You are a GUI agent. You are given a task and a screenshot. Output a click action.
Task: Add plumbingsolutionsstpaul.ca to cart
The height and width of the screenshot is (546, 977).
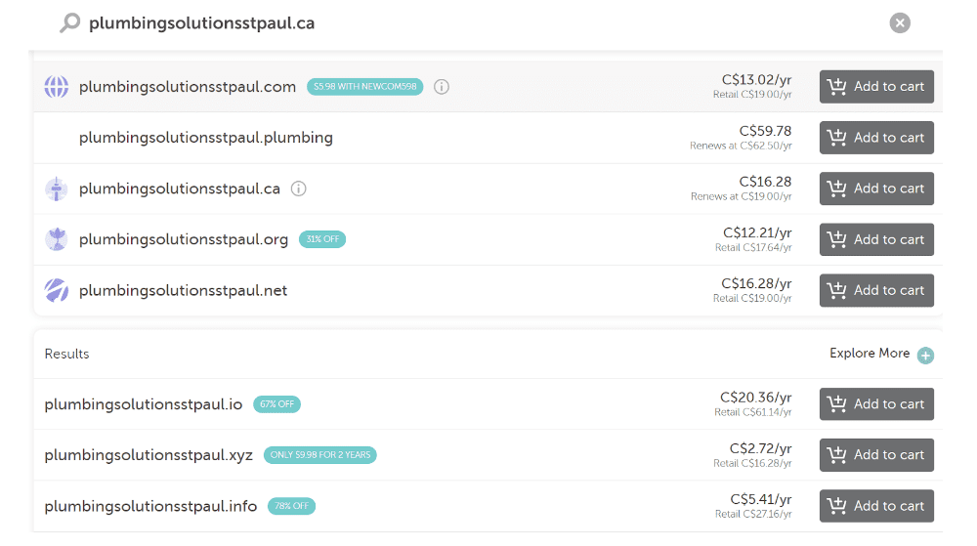point(876,189)
